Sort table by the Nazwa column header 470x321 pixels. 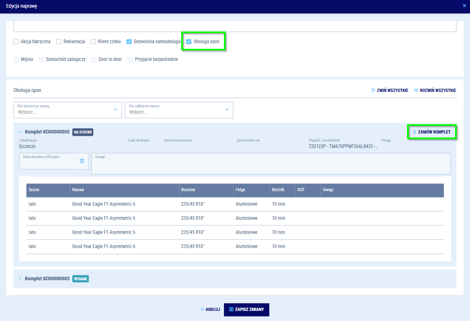coord(78,190)
